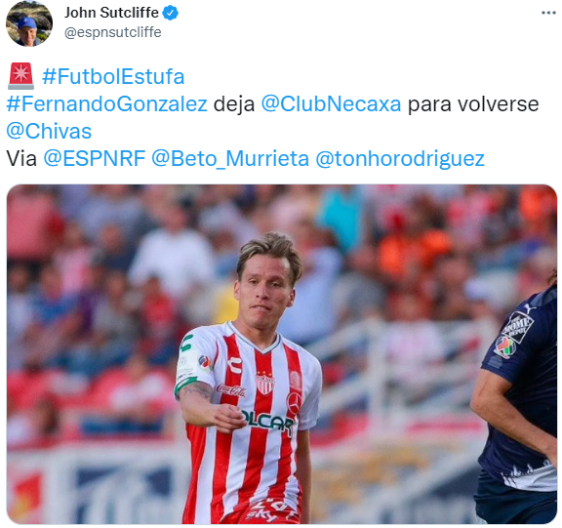Screen dimensions: 562x528
Task: Open the @espnsutcliffe handle
Action: click(113, 32)
